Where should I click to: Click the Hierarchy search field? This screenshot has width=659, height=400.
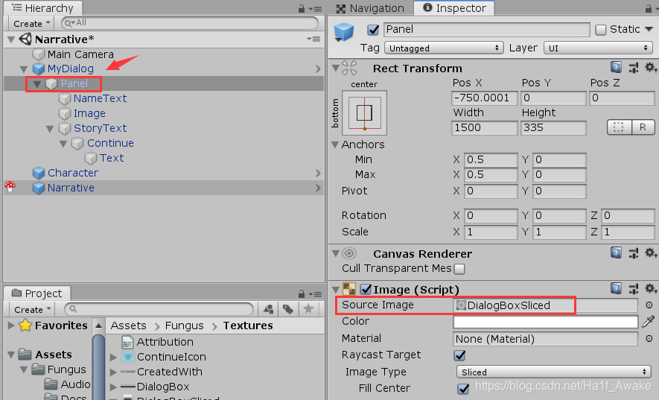(x=190, y=22)
